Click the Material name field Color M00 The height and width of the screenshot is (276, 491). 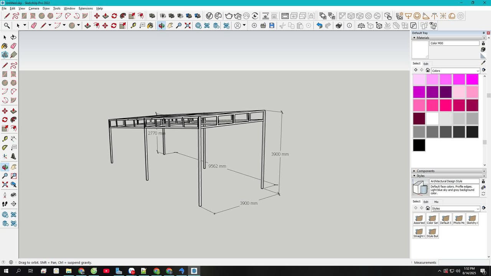click(x=454, y=43)
